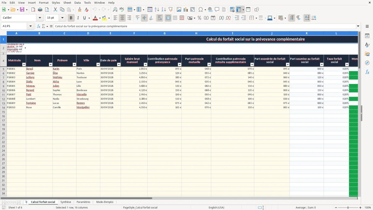Open the Ville column filter dropdown

(x=98, y=65)
